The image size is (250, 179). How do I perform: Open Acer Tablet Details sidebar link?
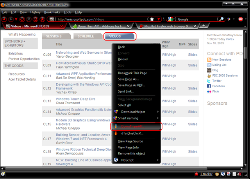(22, 79)
